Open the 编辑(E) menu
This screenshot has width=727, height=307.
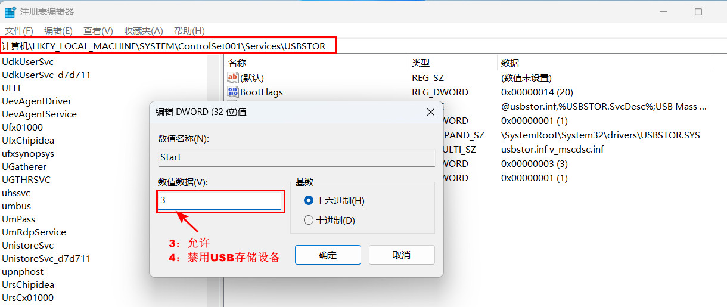pos(58,30)
